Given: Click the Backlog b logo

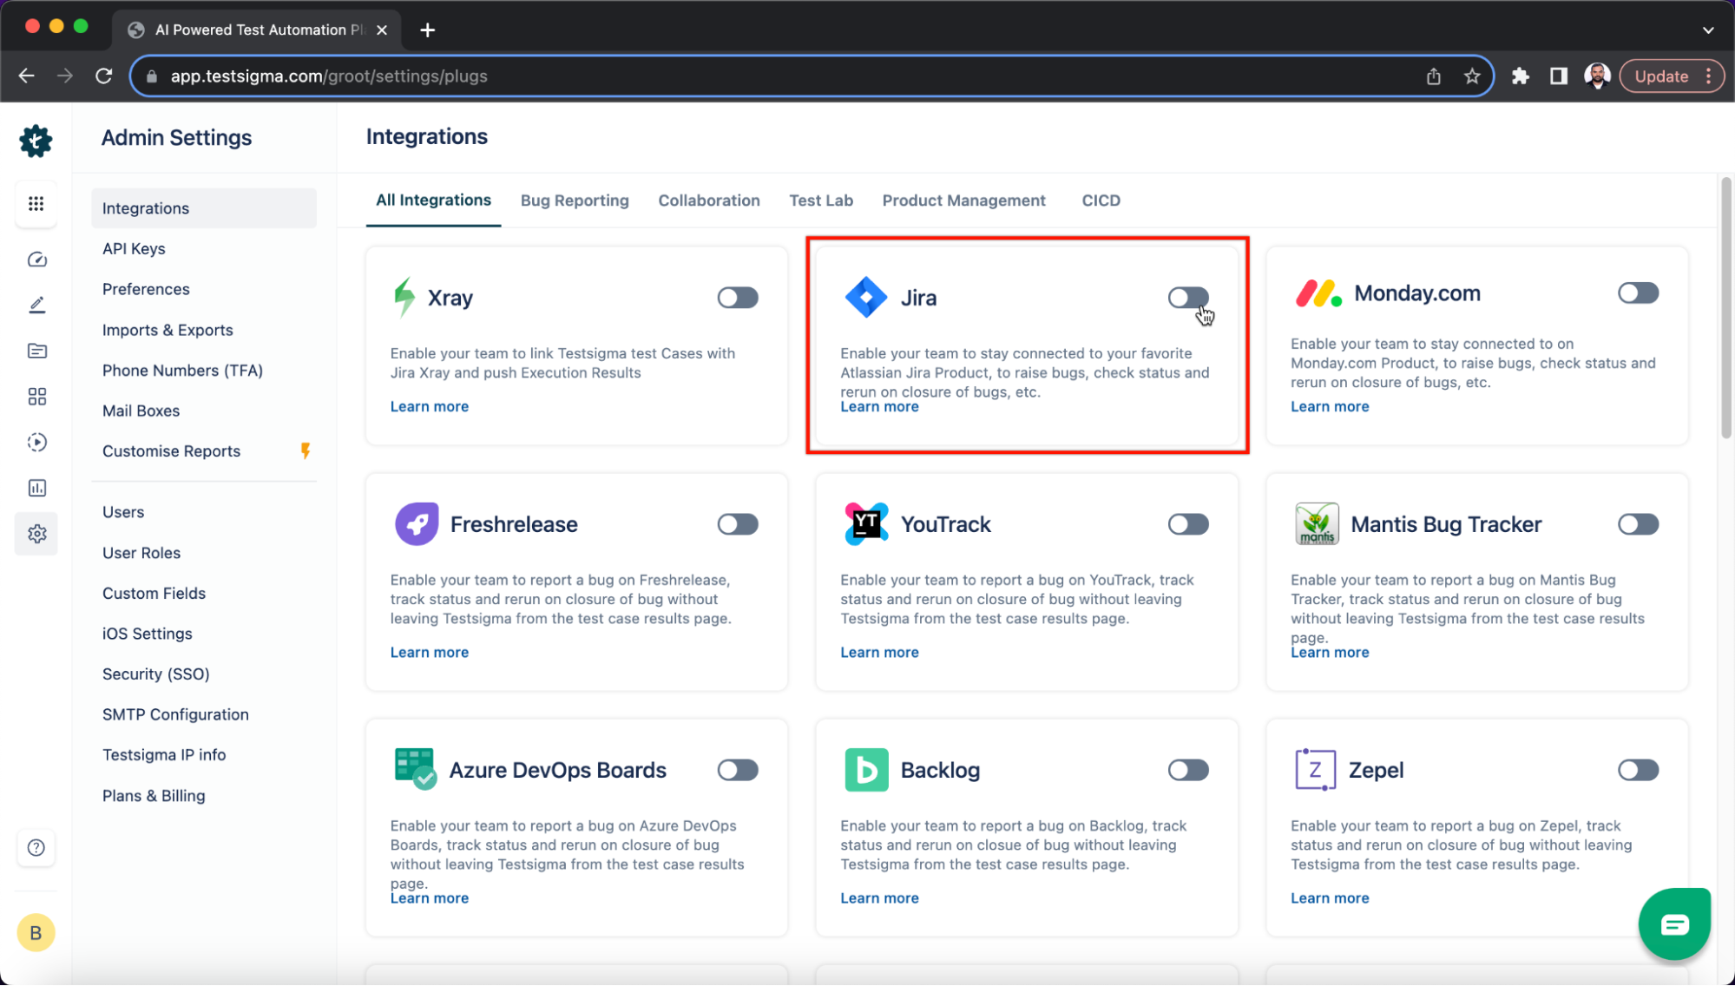Looking at the screenshot, I should coord(866,770).
